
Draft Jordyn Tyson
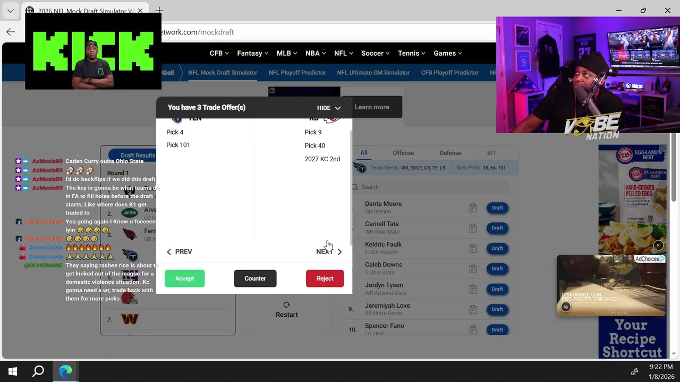click(497, 289)
